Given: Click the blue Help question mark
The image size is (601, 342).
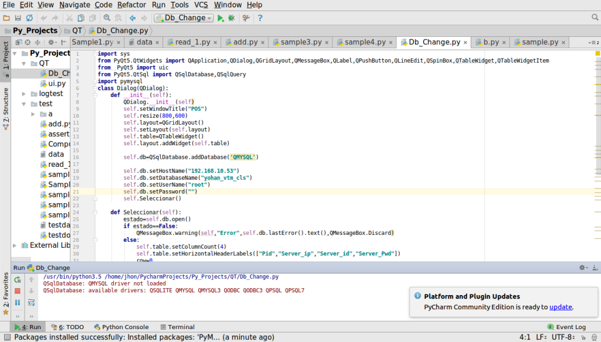Looking at the screenshot, I should [260, 18].
